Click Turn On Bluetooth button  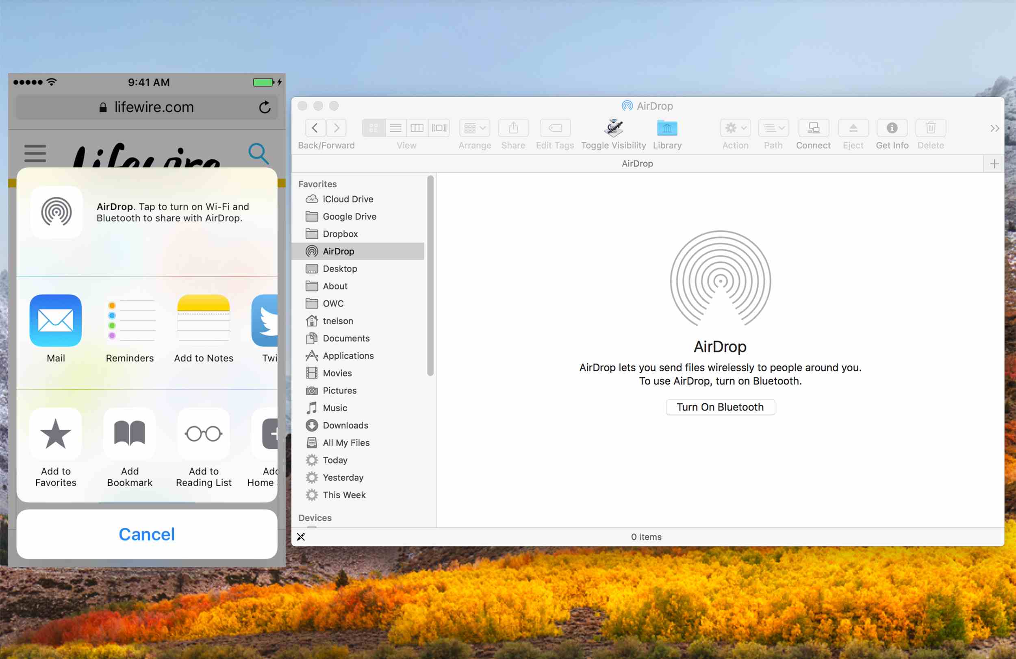pyautogui.click(x=719, y=407)
